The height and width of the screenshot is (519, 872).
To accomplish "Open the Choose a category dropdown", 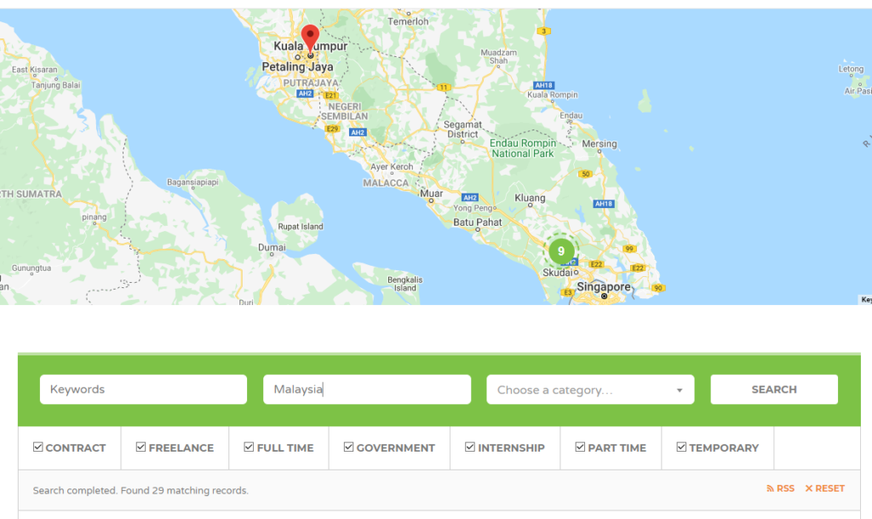I will coord(590,389).
